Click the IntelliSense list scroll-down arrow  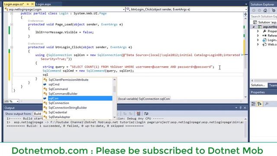(x=114, y=117)
